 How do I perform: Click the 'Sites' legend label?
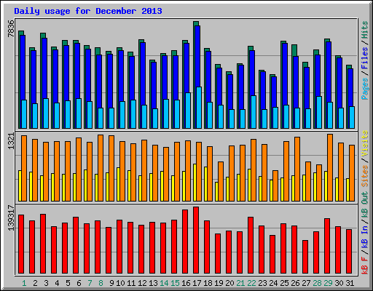pos(365,176)
